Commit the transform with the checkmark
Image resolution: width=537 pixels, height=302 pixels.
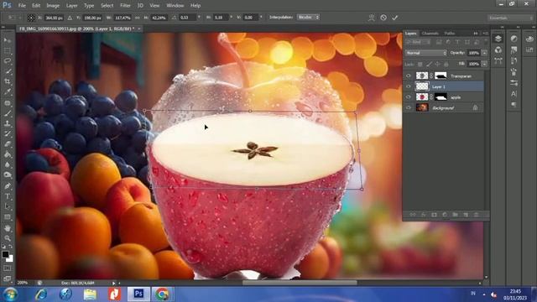[395, 18]
